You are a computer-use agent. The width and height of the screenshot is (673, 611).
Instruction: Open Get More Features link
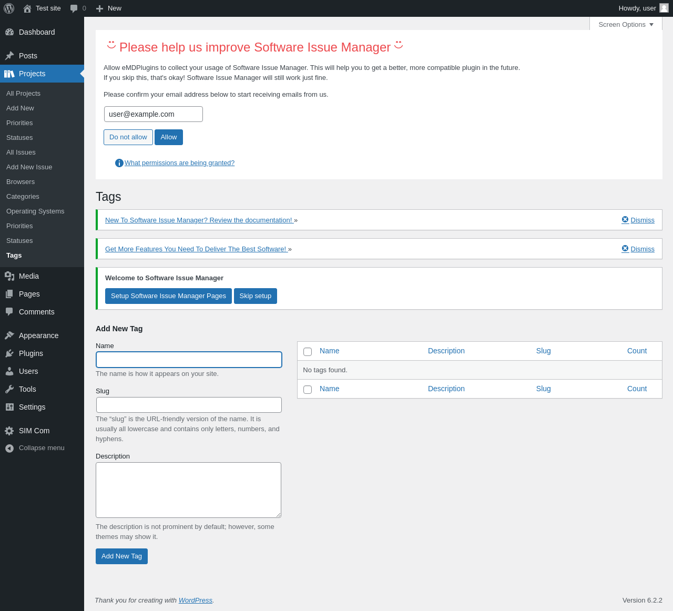click(x=196, y=249)
